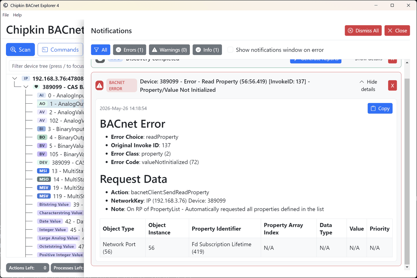This screenshot has width=417, height=278.
Task: Open the File menu
Action: 6,15
